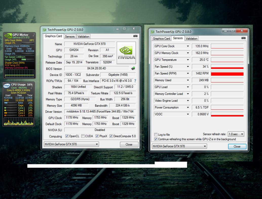Image resolution: width=262 pixels, height=199 pixels.
Task: Open the Power Consumption dropdown
Action: point(188,107)
